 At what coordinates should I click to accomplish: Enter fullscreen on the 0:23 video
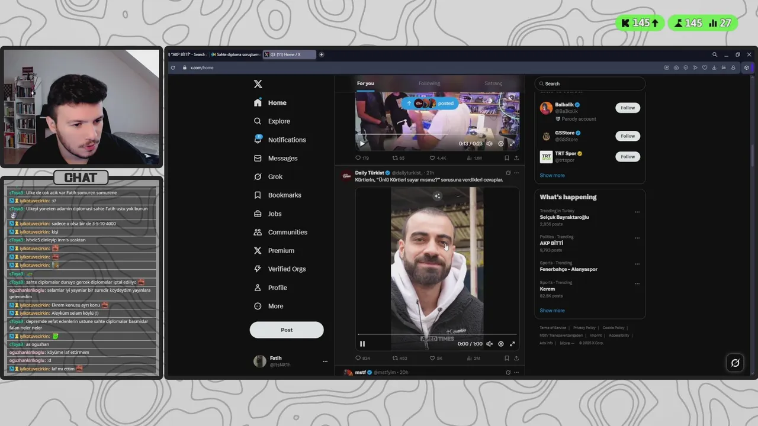coord(512,143)
